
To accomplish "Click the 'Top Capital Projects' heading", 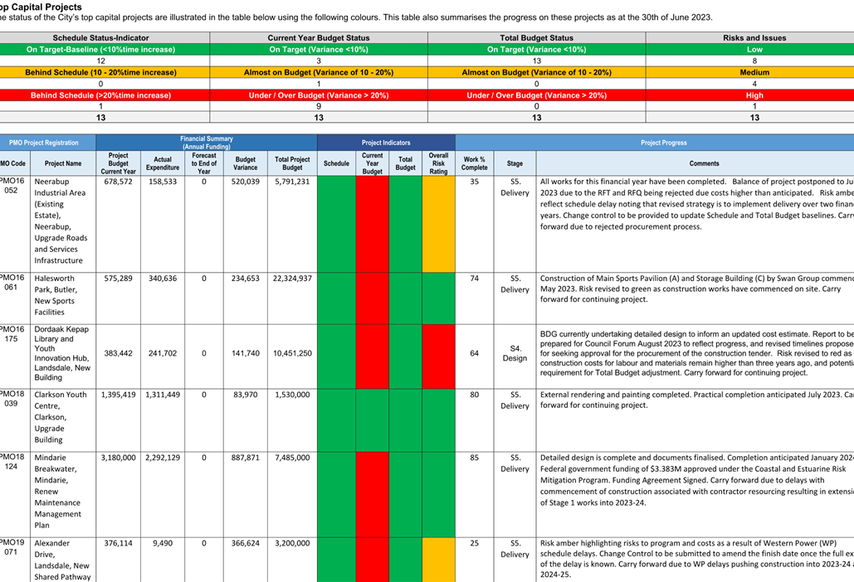I will coord(40,7).
